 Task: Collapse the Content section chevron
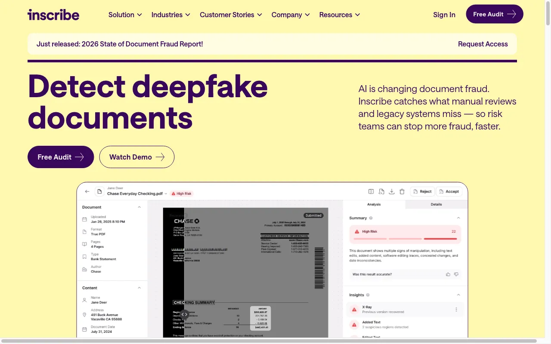pyautogui.click(x=139, y=288)
